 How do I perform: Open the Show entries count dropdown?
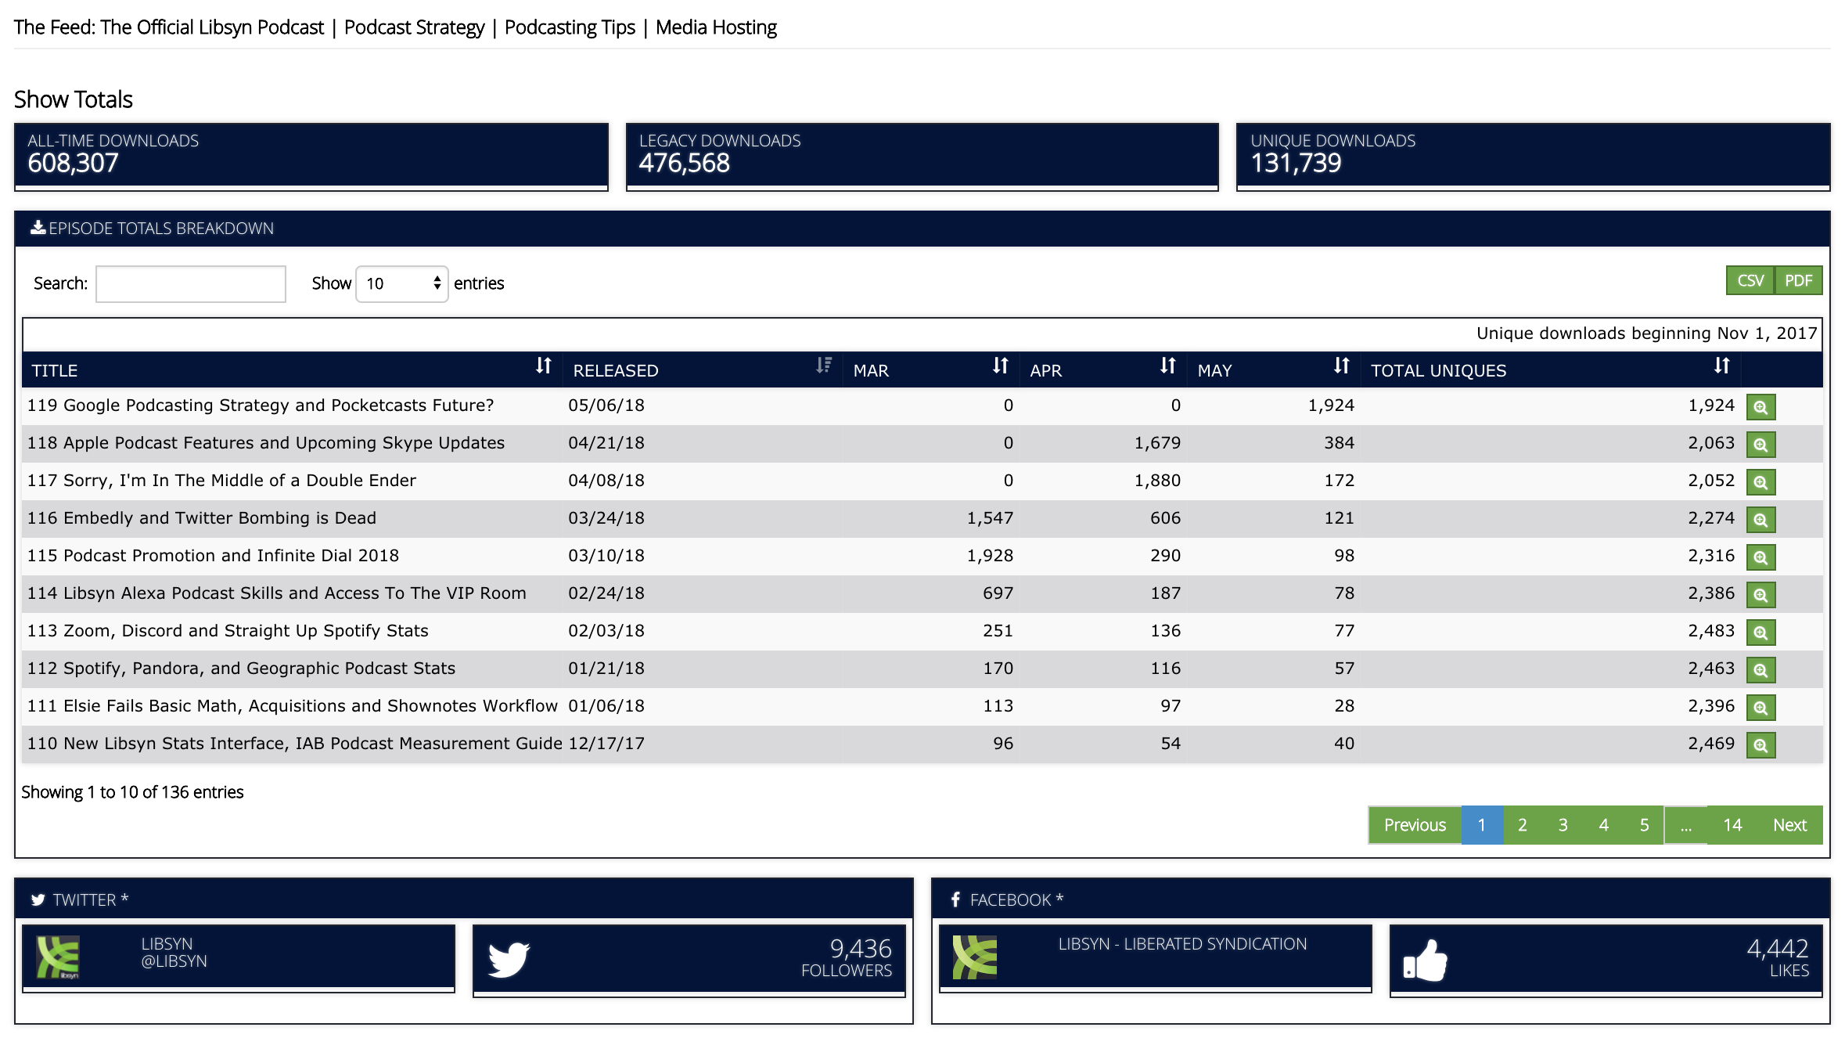(x=402, y=283)
